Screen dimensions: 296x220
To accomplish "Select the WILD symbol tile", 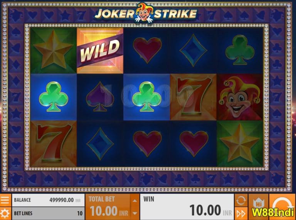I will [x=100, y=51].
